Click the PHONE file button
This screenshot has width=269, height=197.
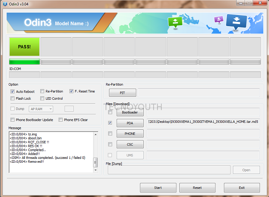(130, 134)
